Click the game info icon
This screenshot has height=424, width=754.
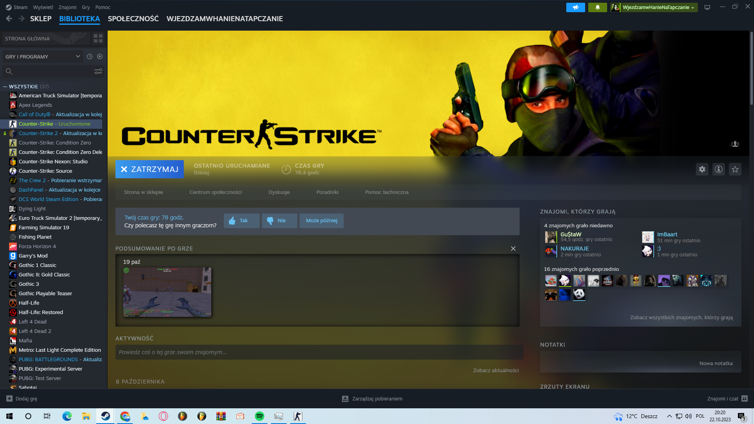tap(719, 169)
